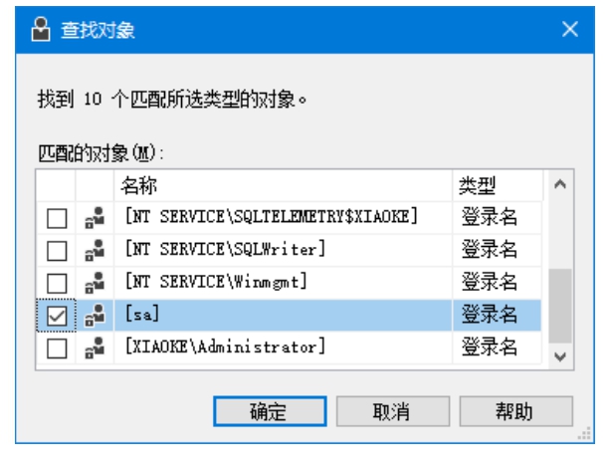Sort by the 名称 column header
The image size is (614, 467).
click(284, 185)
